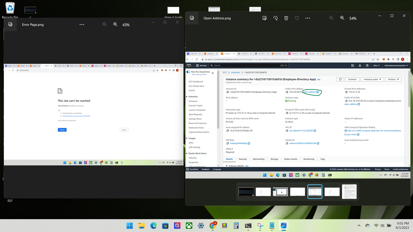Delete Open Address.png with trash icon
The width and height of the screenshot is (413, 232).
click(x=286, y=18)
